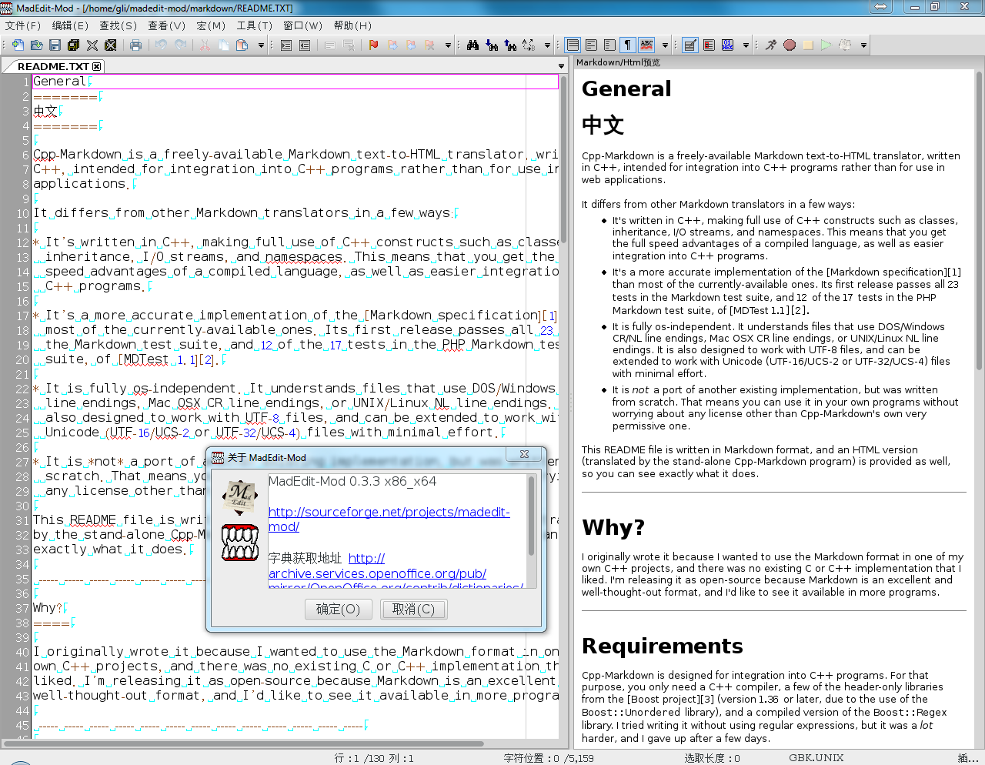Open the 文件(F) menu
985x765 pixels.
pos(23,25)
